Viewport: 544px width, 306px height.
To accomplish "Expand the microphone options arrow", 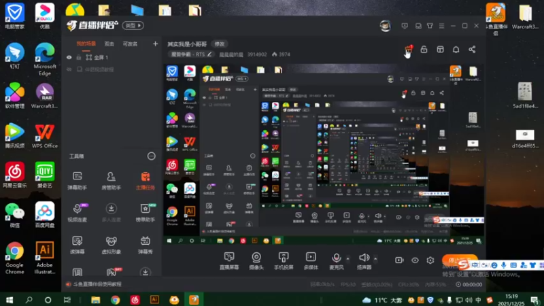I will [x=348, y=258].
